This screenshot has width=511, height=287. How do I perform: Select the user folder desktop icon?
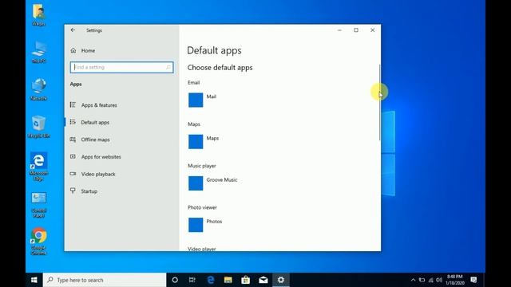point(39,15)
